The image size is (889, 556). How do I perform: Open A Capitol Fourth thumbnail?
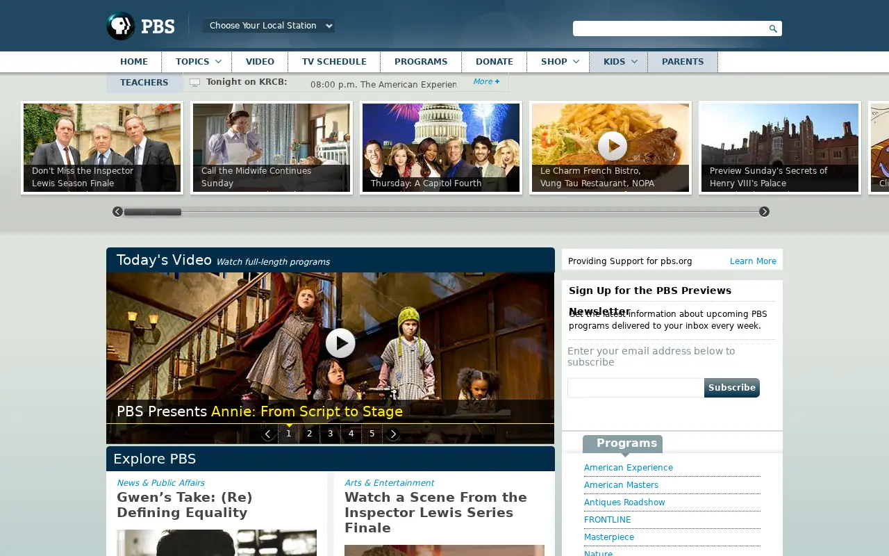(441, 148)
